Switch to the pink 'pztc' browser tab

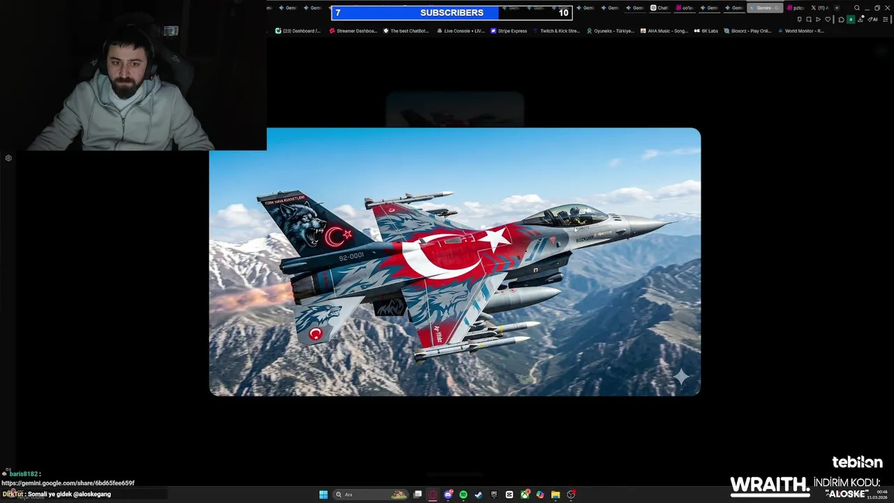click(796, 8)
